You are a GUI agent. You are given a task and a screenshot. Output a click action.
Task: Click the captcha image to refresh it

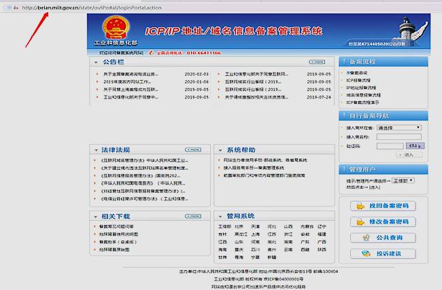tap(415, 146)
